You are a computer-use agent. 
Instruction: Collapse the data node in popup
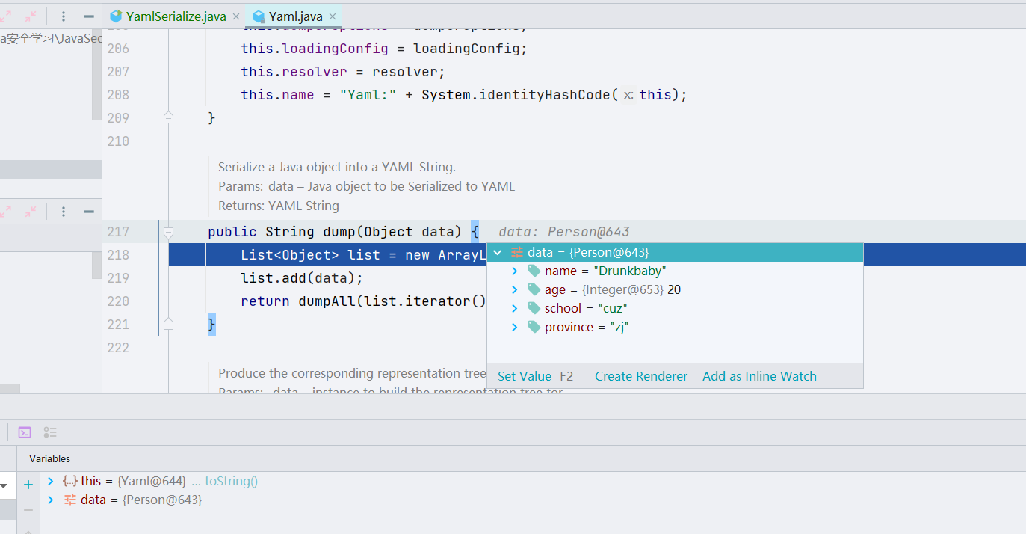[498, 252]
